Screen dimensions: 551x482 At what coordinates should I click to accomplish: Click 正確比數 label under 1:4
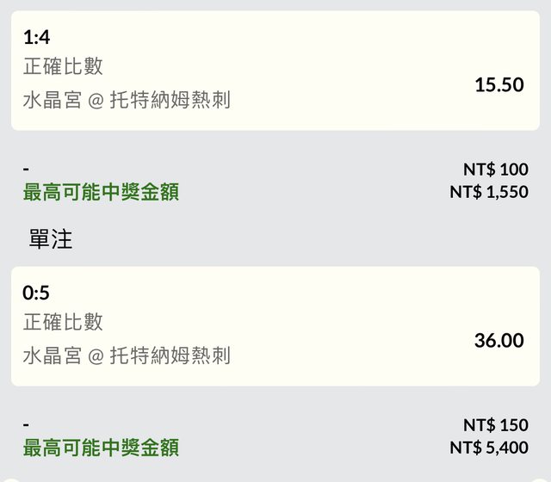[63, 67]
